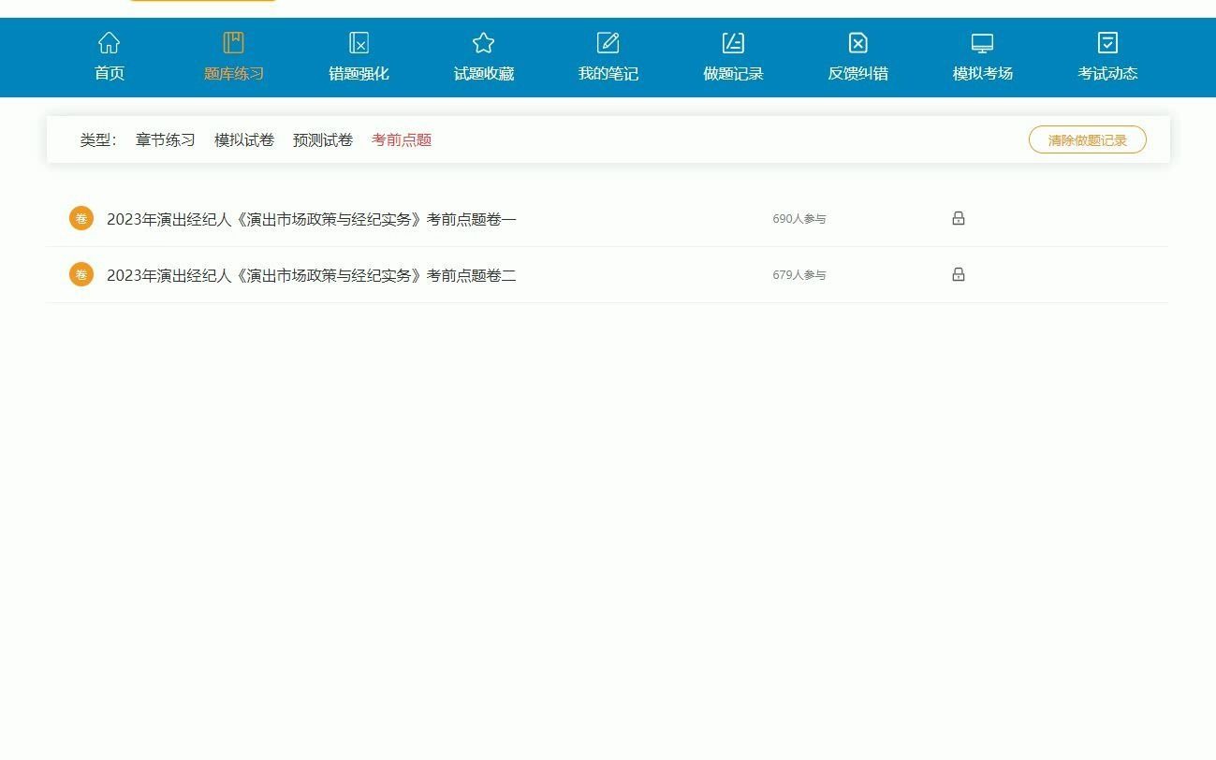Open 2023年演出经纪人 考前点题卷一 paper

tap(312, 219)
